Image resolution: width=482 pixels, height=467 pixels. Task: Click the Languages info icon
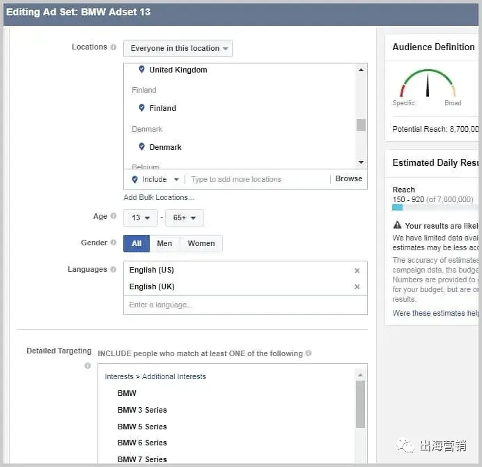point(114,269)
